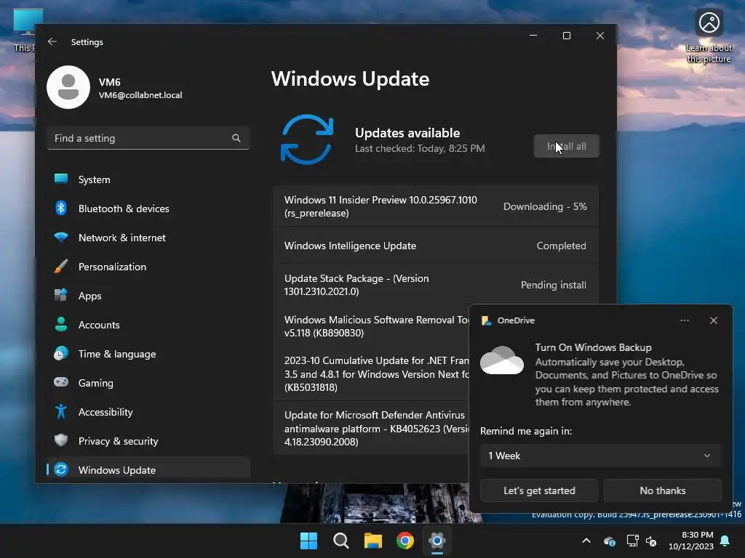
Task: Open the 1 Week reminder dropdown
Action: point(600,456)
